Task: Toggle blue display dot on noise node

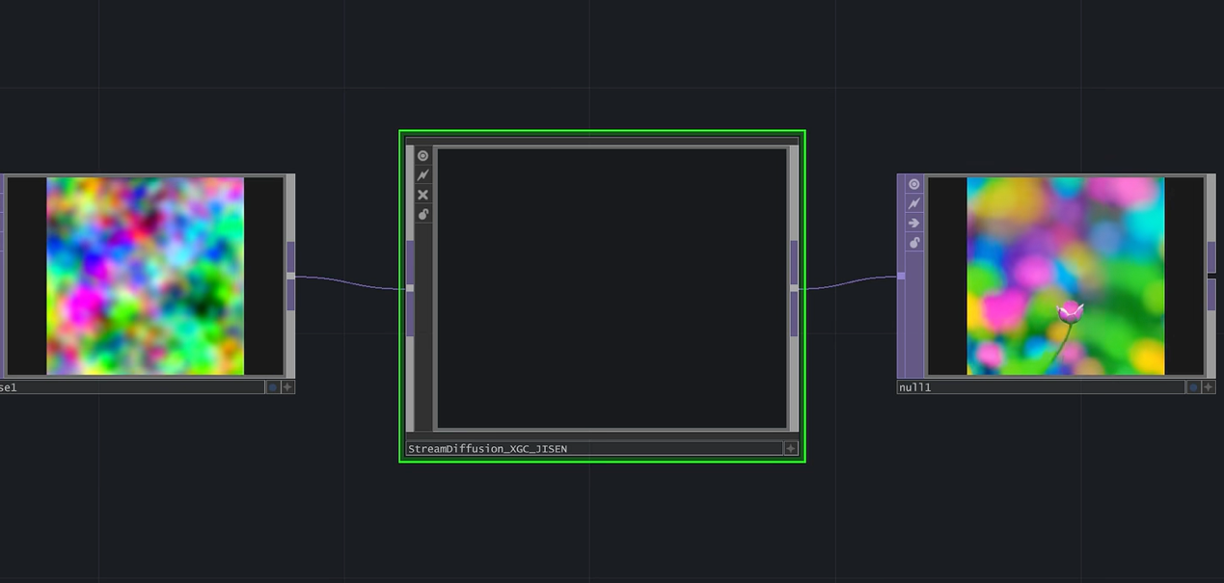Action: click(x=272, y=387)
